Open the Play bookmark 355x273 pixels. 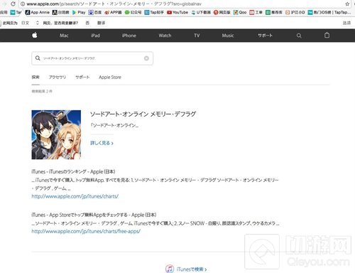coord(79,12)
